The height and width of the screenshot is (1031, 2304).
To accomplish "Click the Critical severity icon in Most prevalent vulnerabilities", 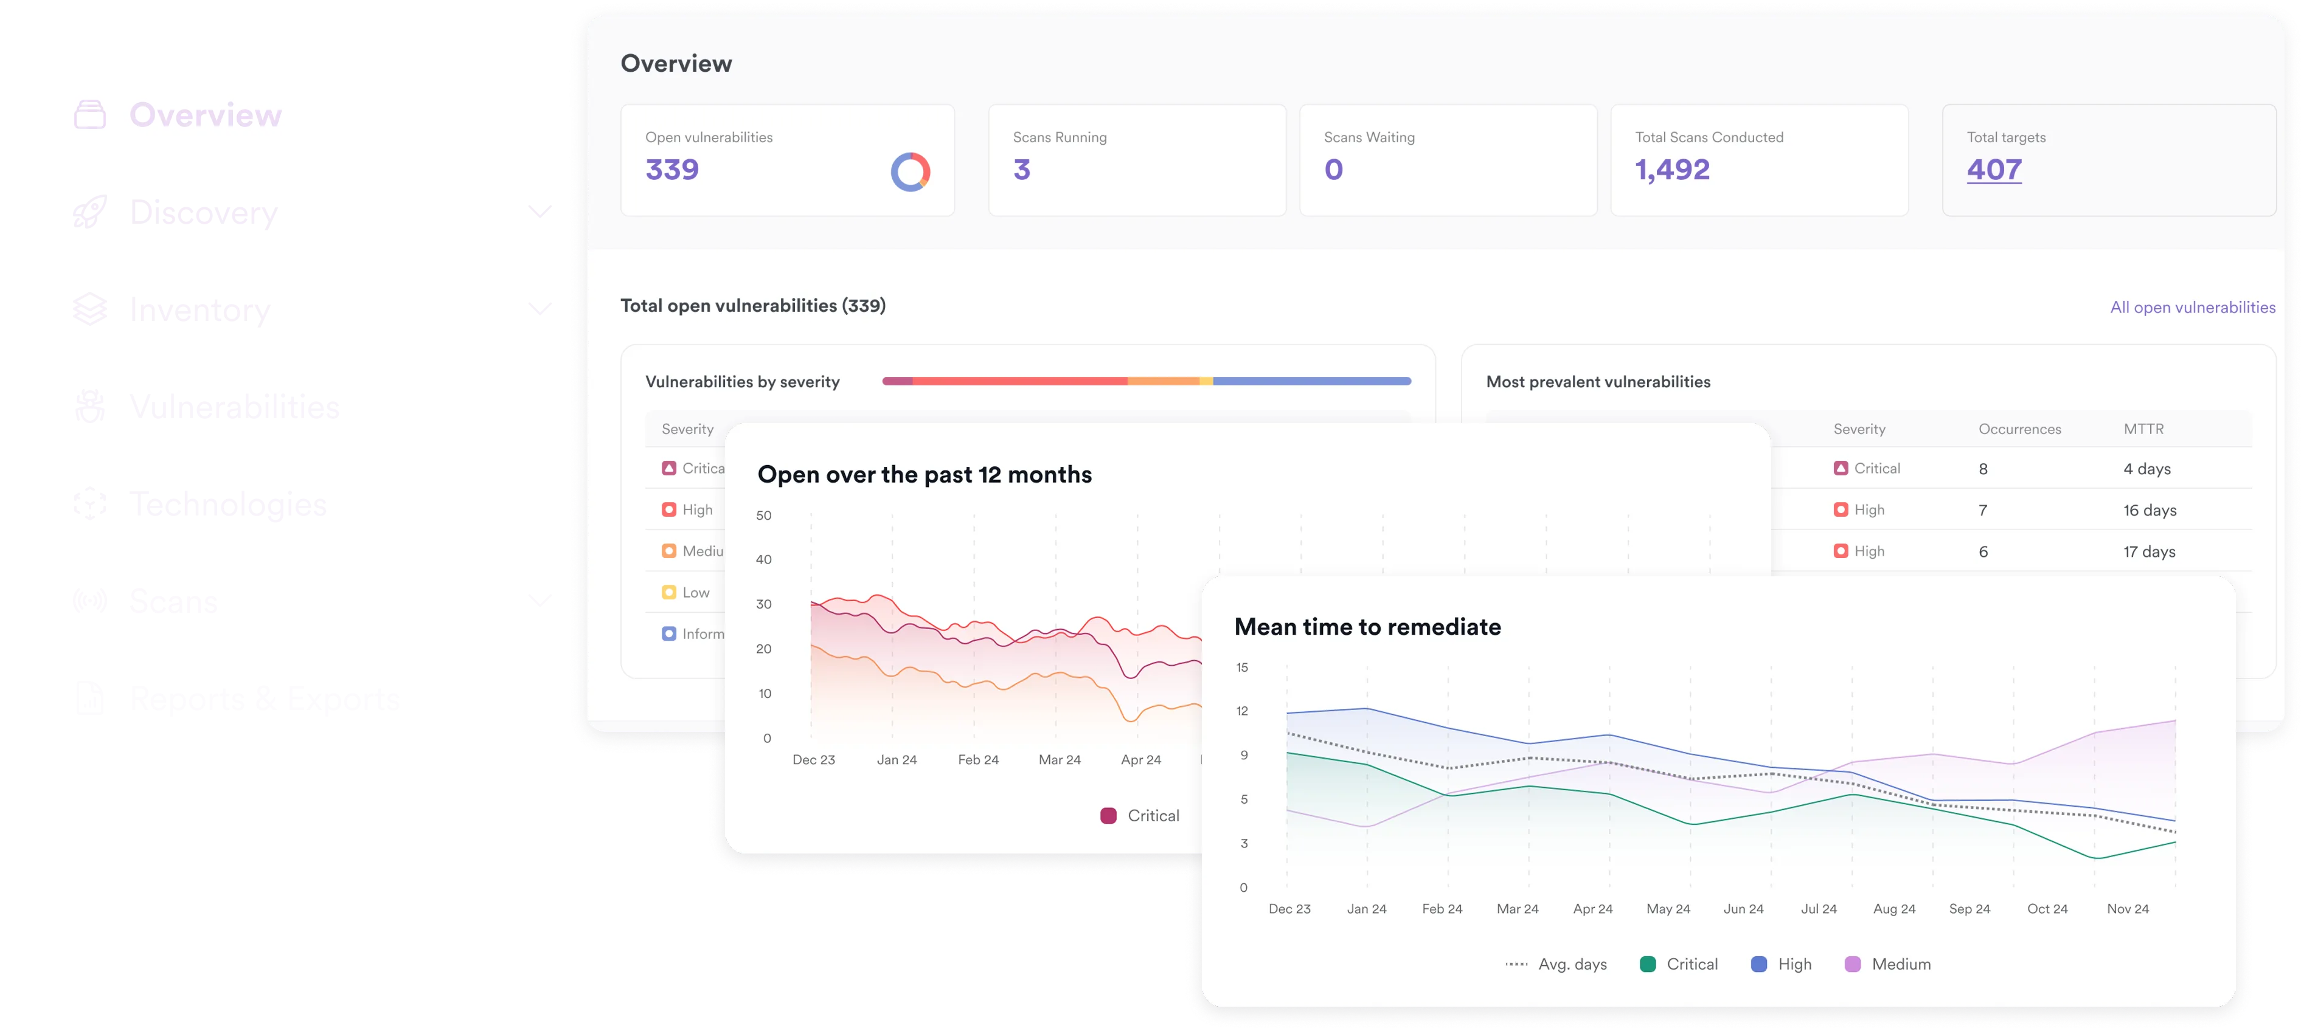I will click(x=1841, y=467).
